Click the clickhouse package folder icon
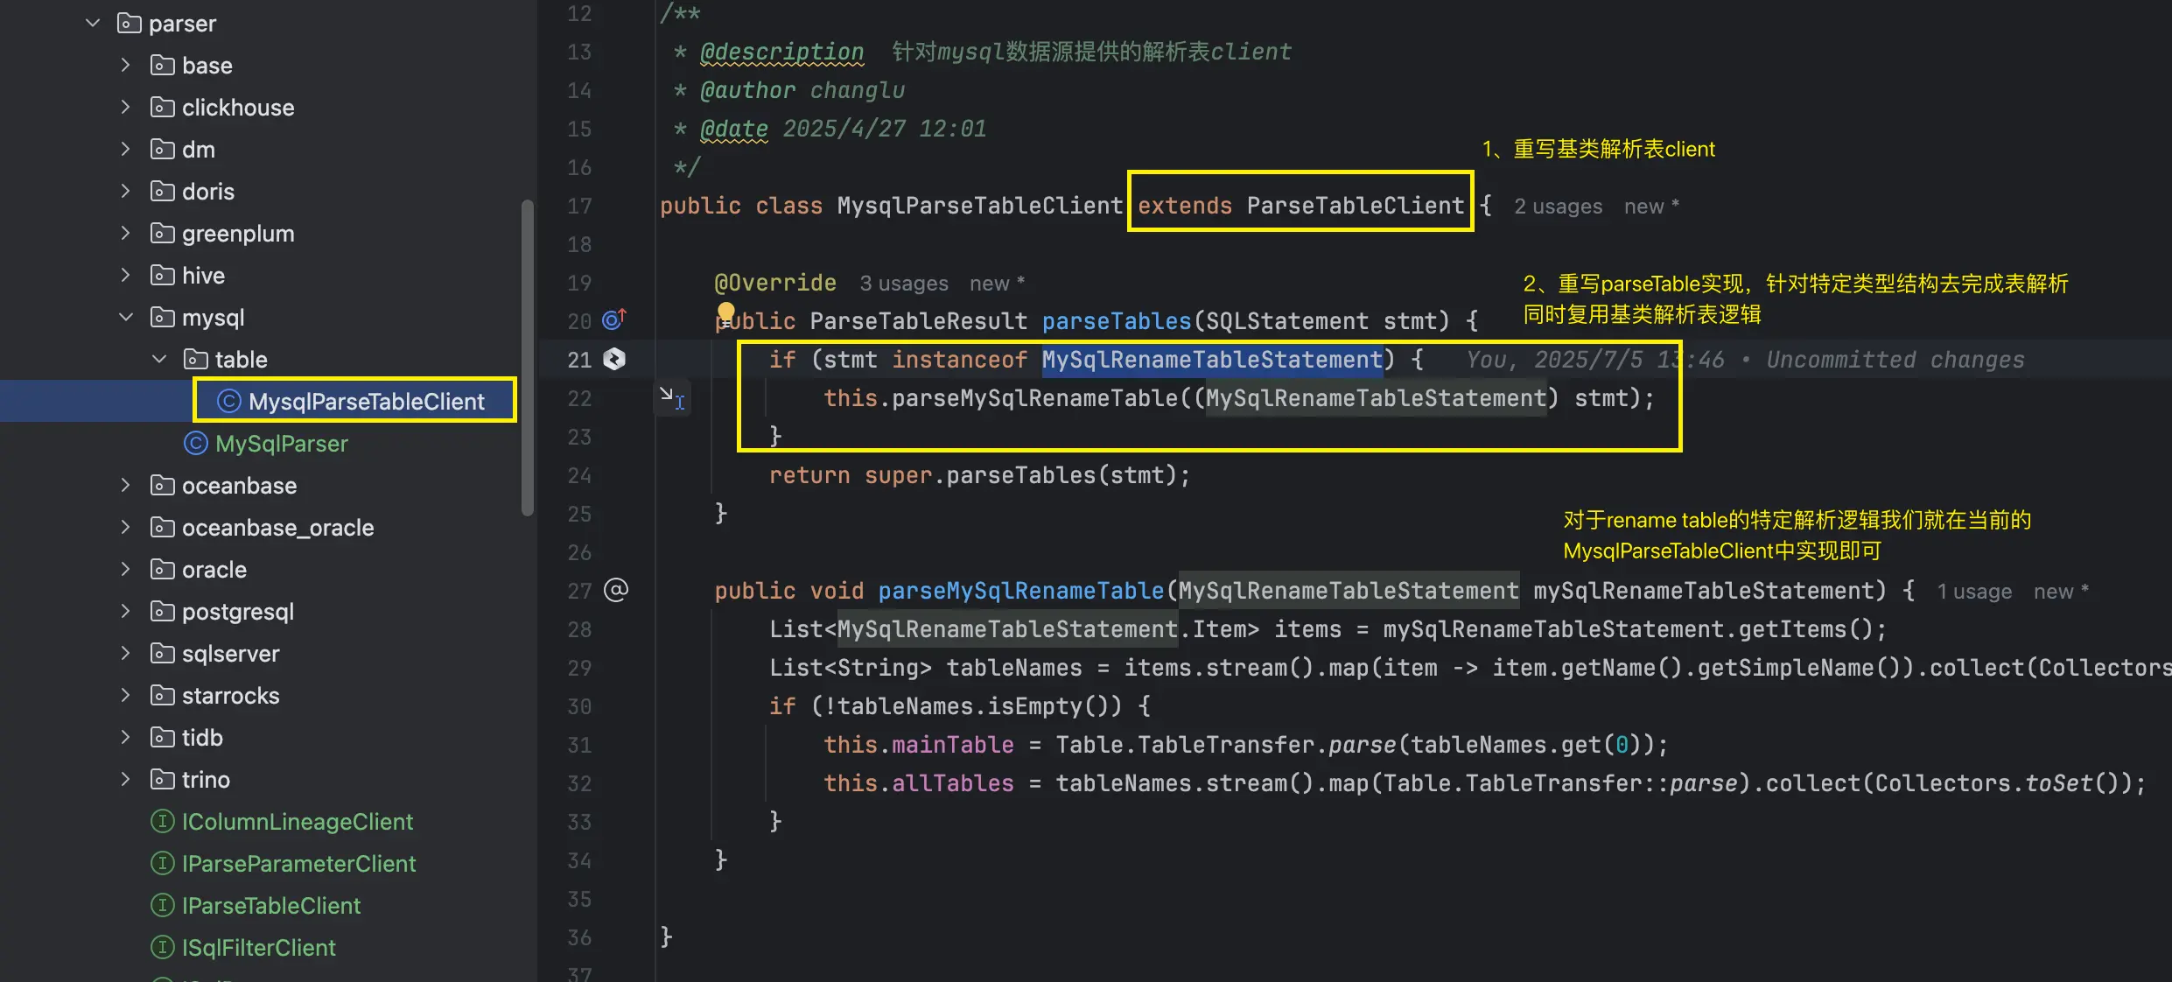2172x982 pixels. tap(162, 107)
